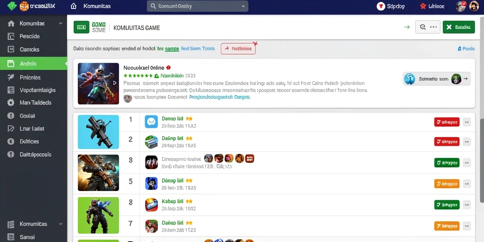Open more options for row 5 Dúnap liil
Image resolution: width=484 pixels, height=242 pixels.
click(x=467, y=184)
